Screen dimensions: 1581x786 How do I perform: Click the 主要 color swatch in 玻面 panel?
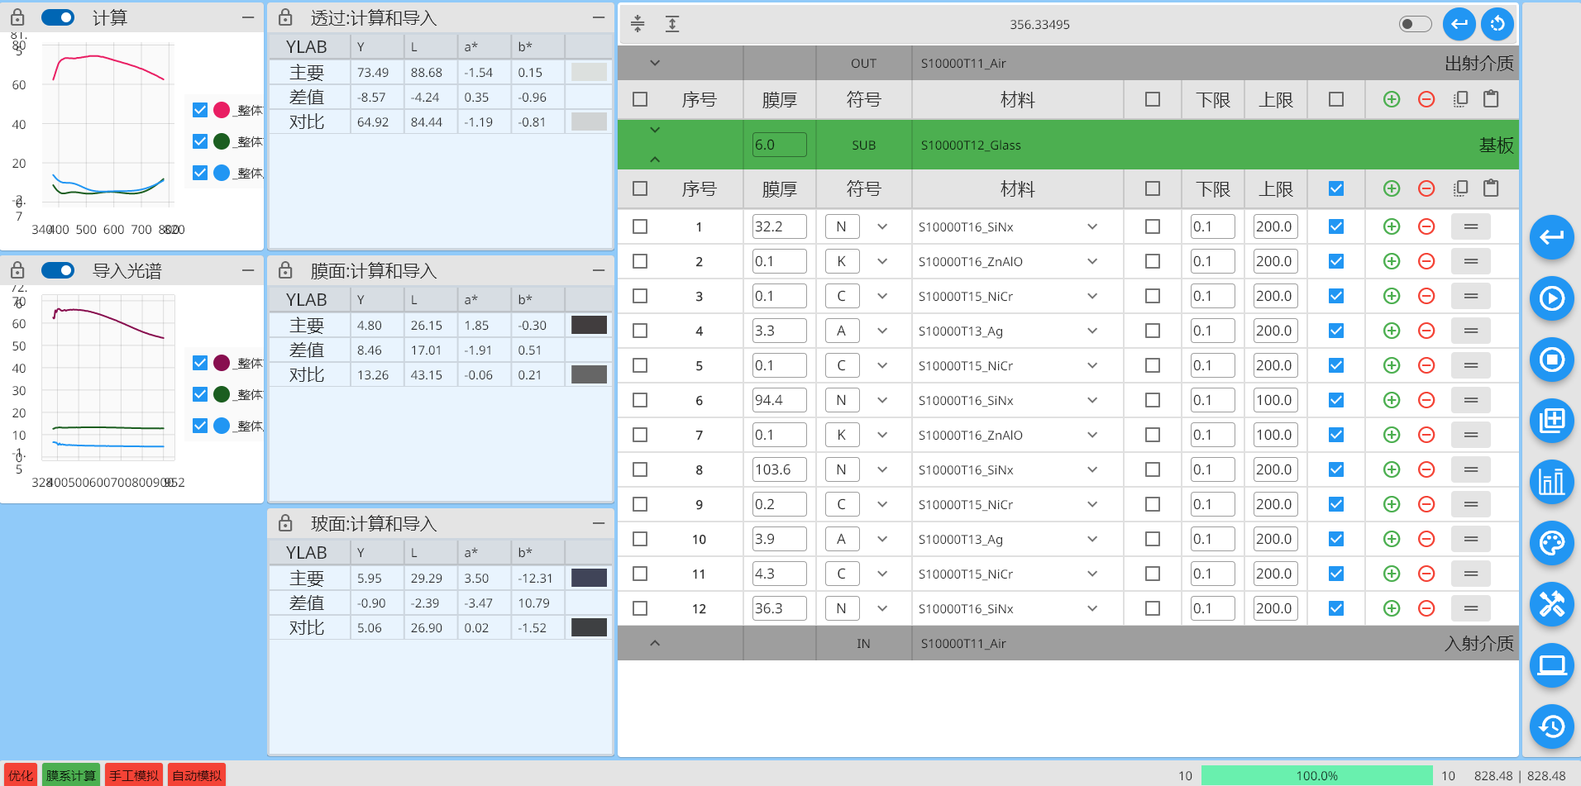tap(589, 578)
